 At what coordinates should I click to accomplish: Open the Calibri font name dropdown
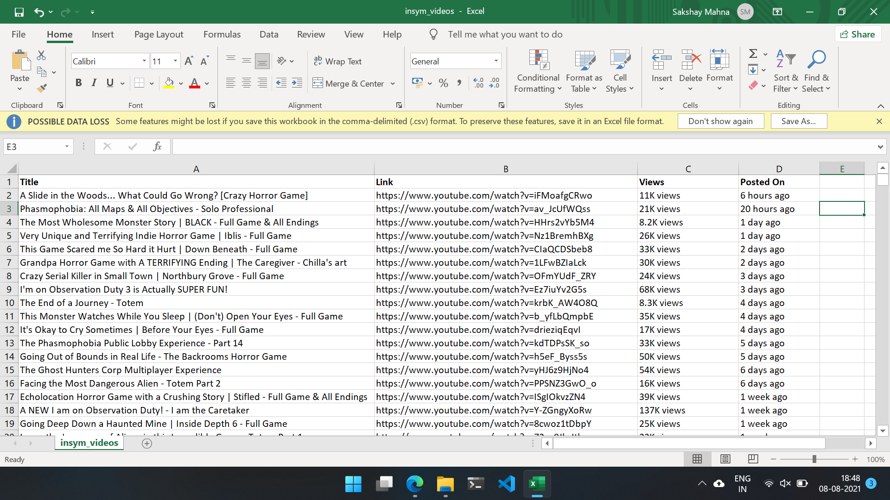click(144, 61)
